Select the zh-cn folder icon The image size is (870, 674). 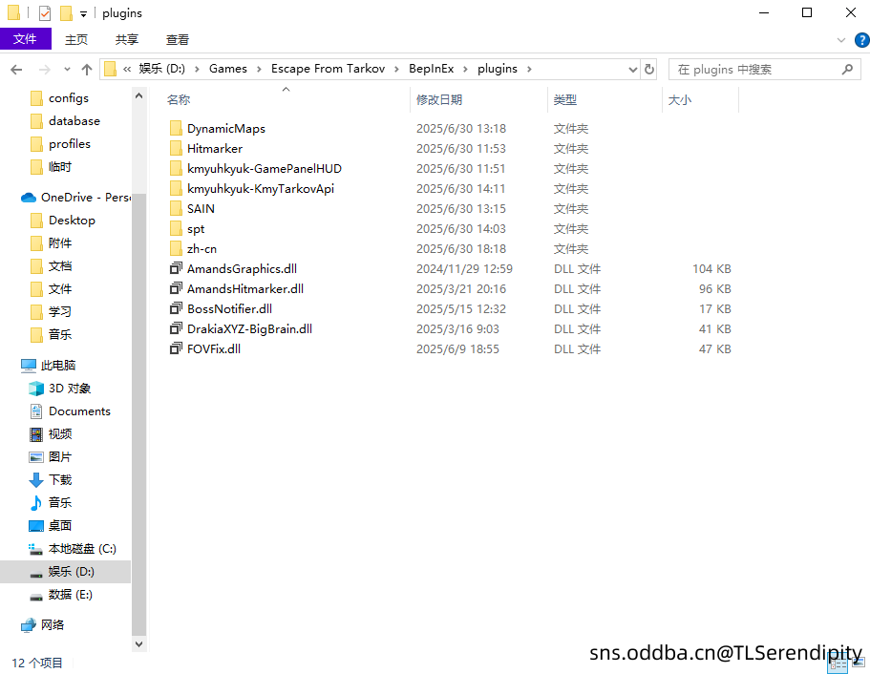[x=176, y=248]
